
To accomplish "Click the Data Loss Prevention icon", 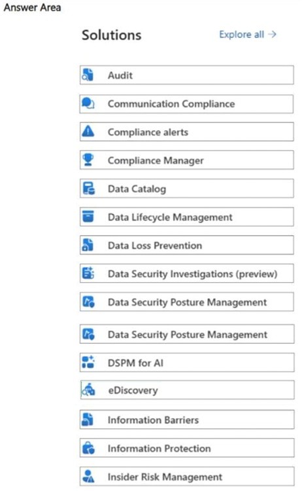I will tap(88, 245).
